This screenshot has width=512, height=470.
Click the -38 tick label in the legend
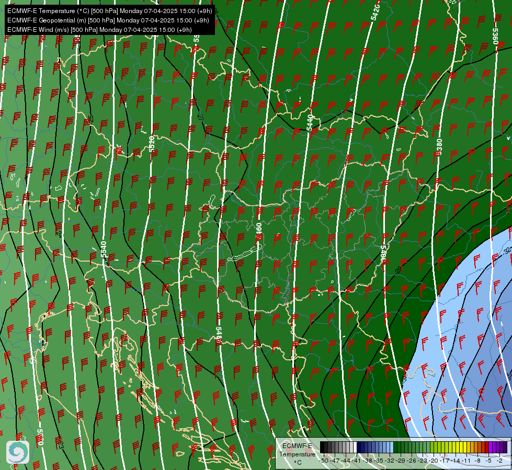(367, 461)
